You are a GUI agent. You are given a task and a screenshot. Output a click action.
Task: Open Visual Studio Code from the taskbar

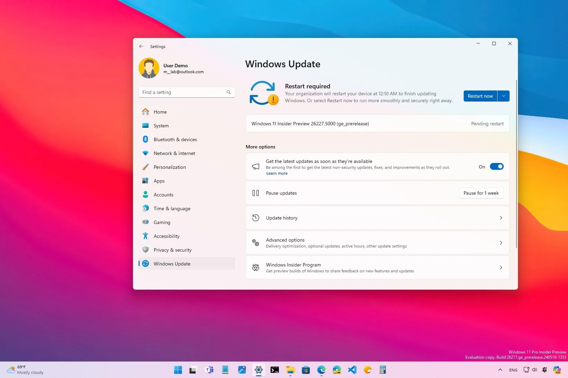pyautogui.click(x=352, y=370)
